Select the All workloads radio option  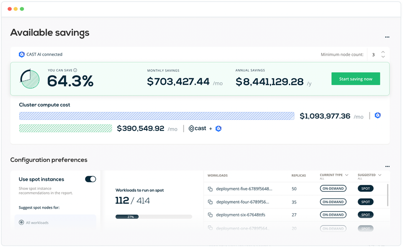pos(22,222)
